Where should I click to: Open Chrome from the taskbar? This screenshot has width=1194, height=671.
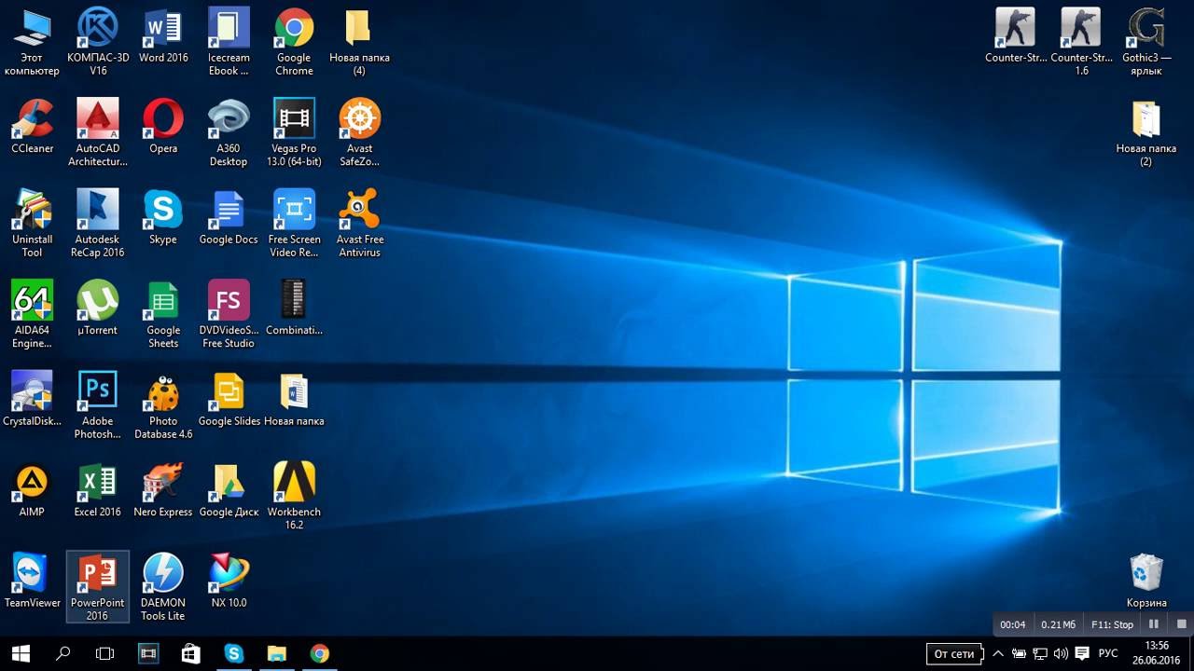click(x=320, y=653)
